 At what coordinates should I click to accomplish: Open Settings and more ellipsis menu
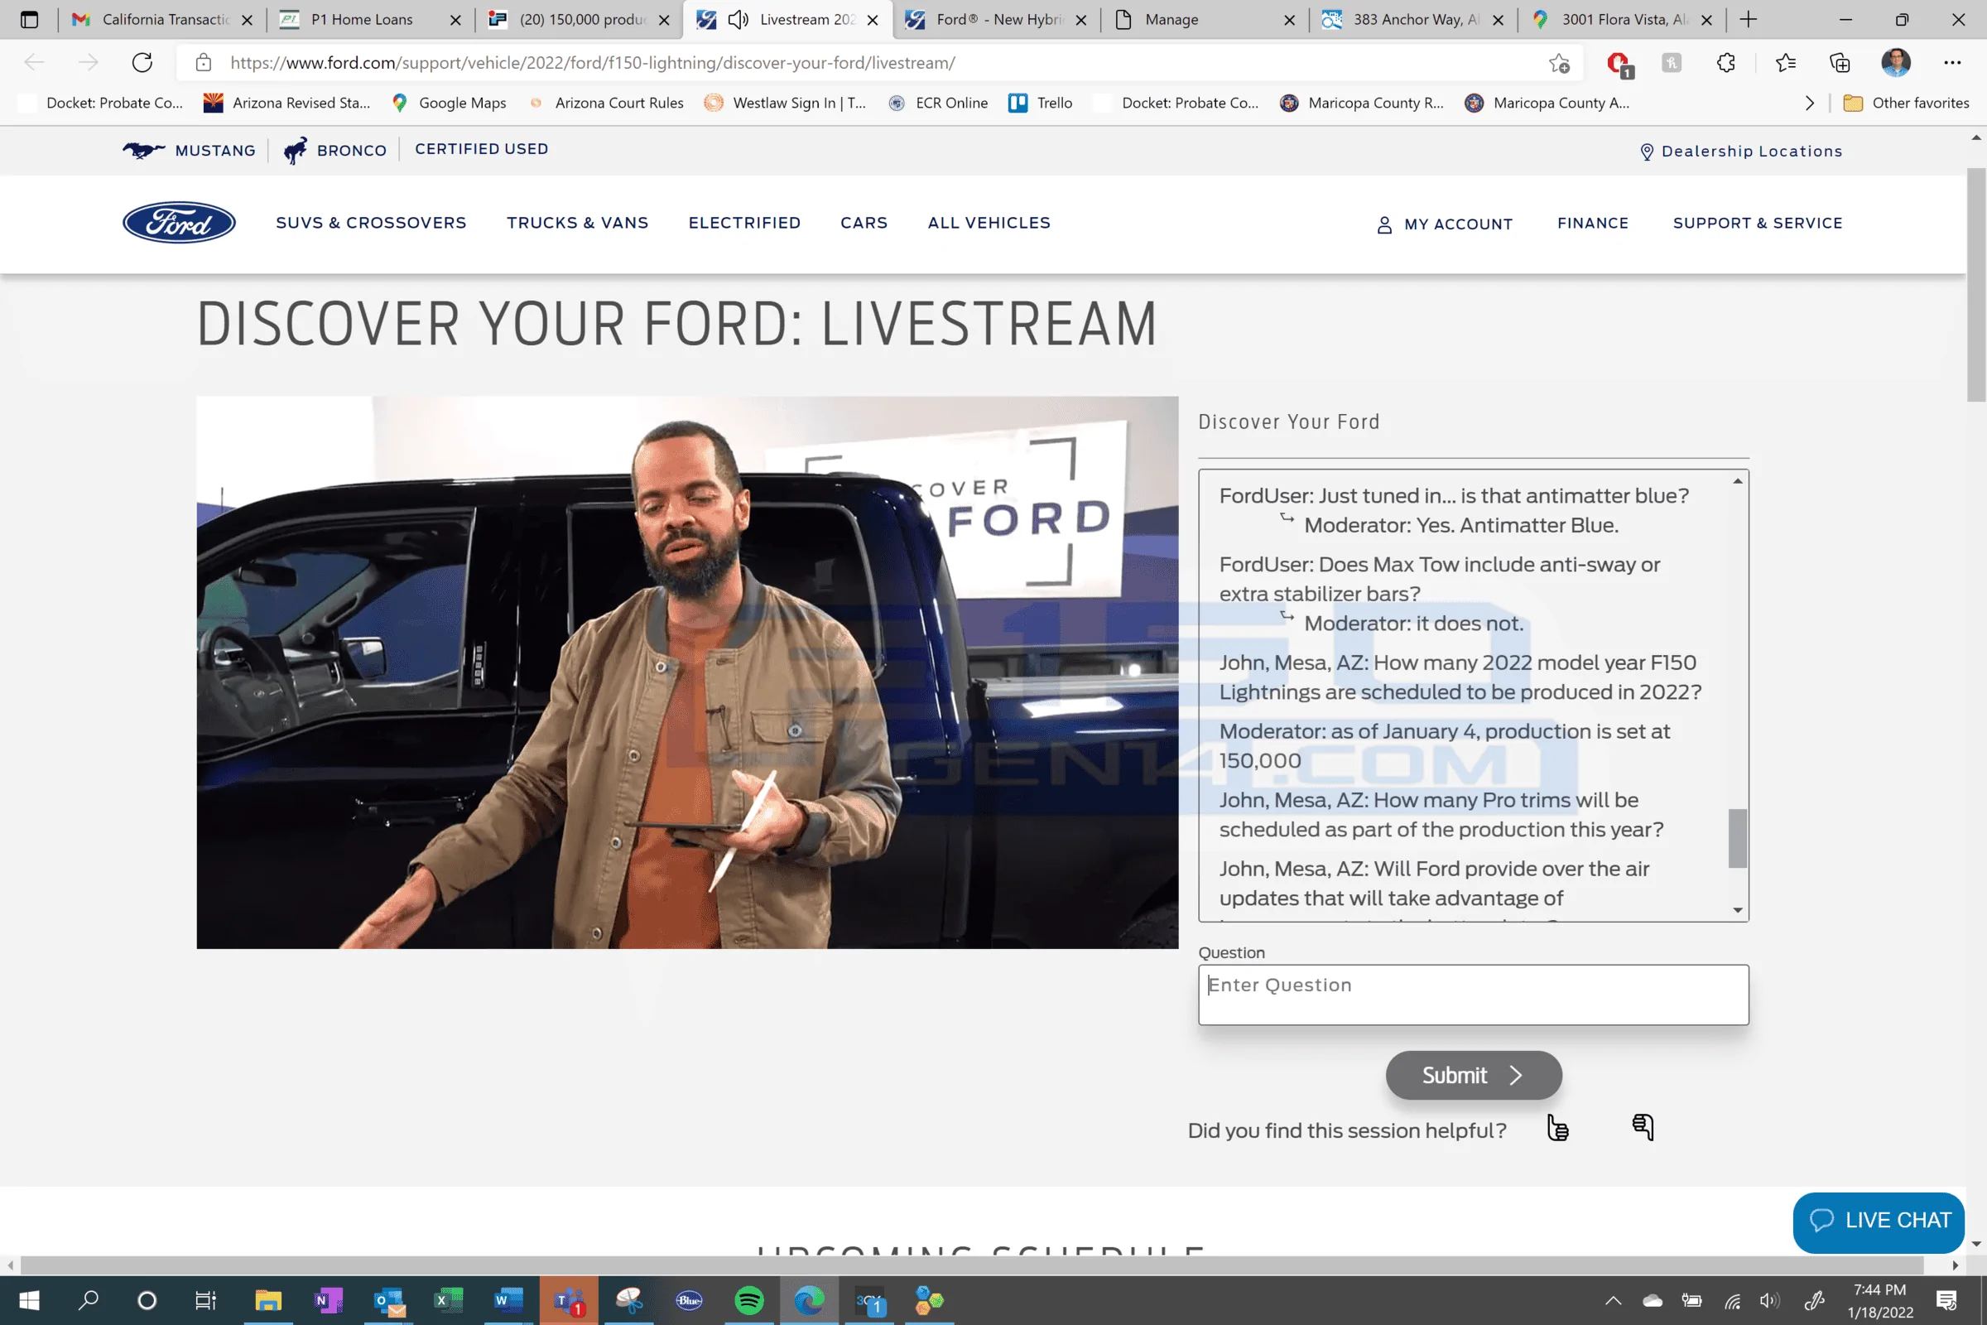pyautogui.click(x=1951, y=63)
